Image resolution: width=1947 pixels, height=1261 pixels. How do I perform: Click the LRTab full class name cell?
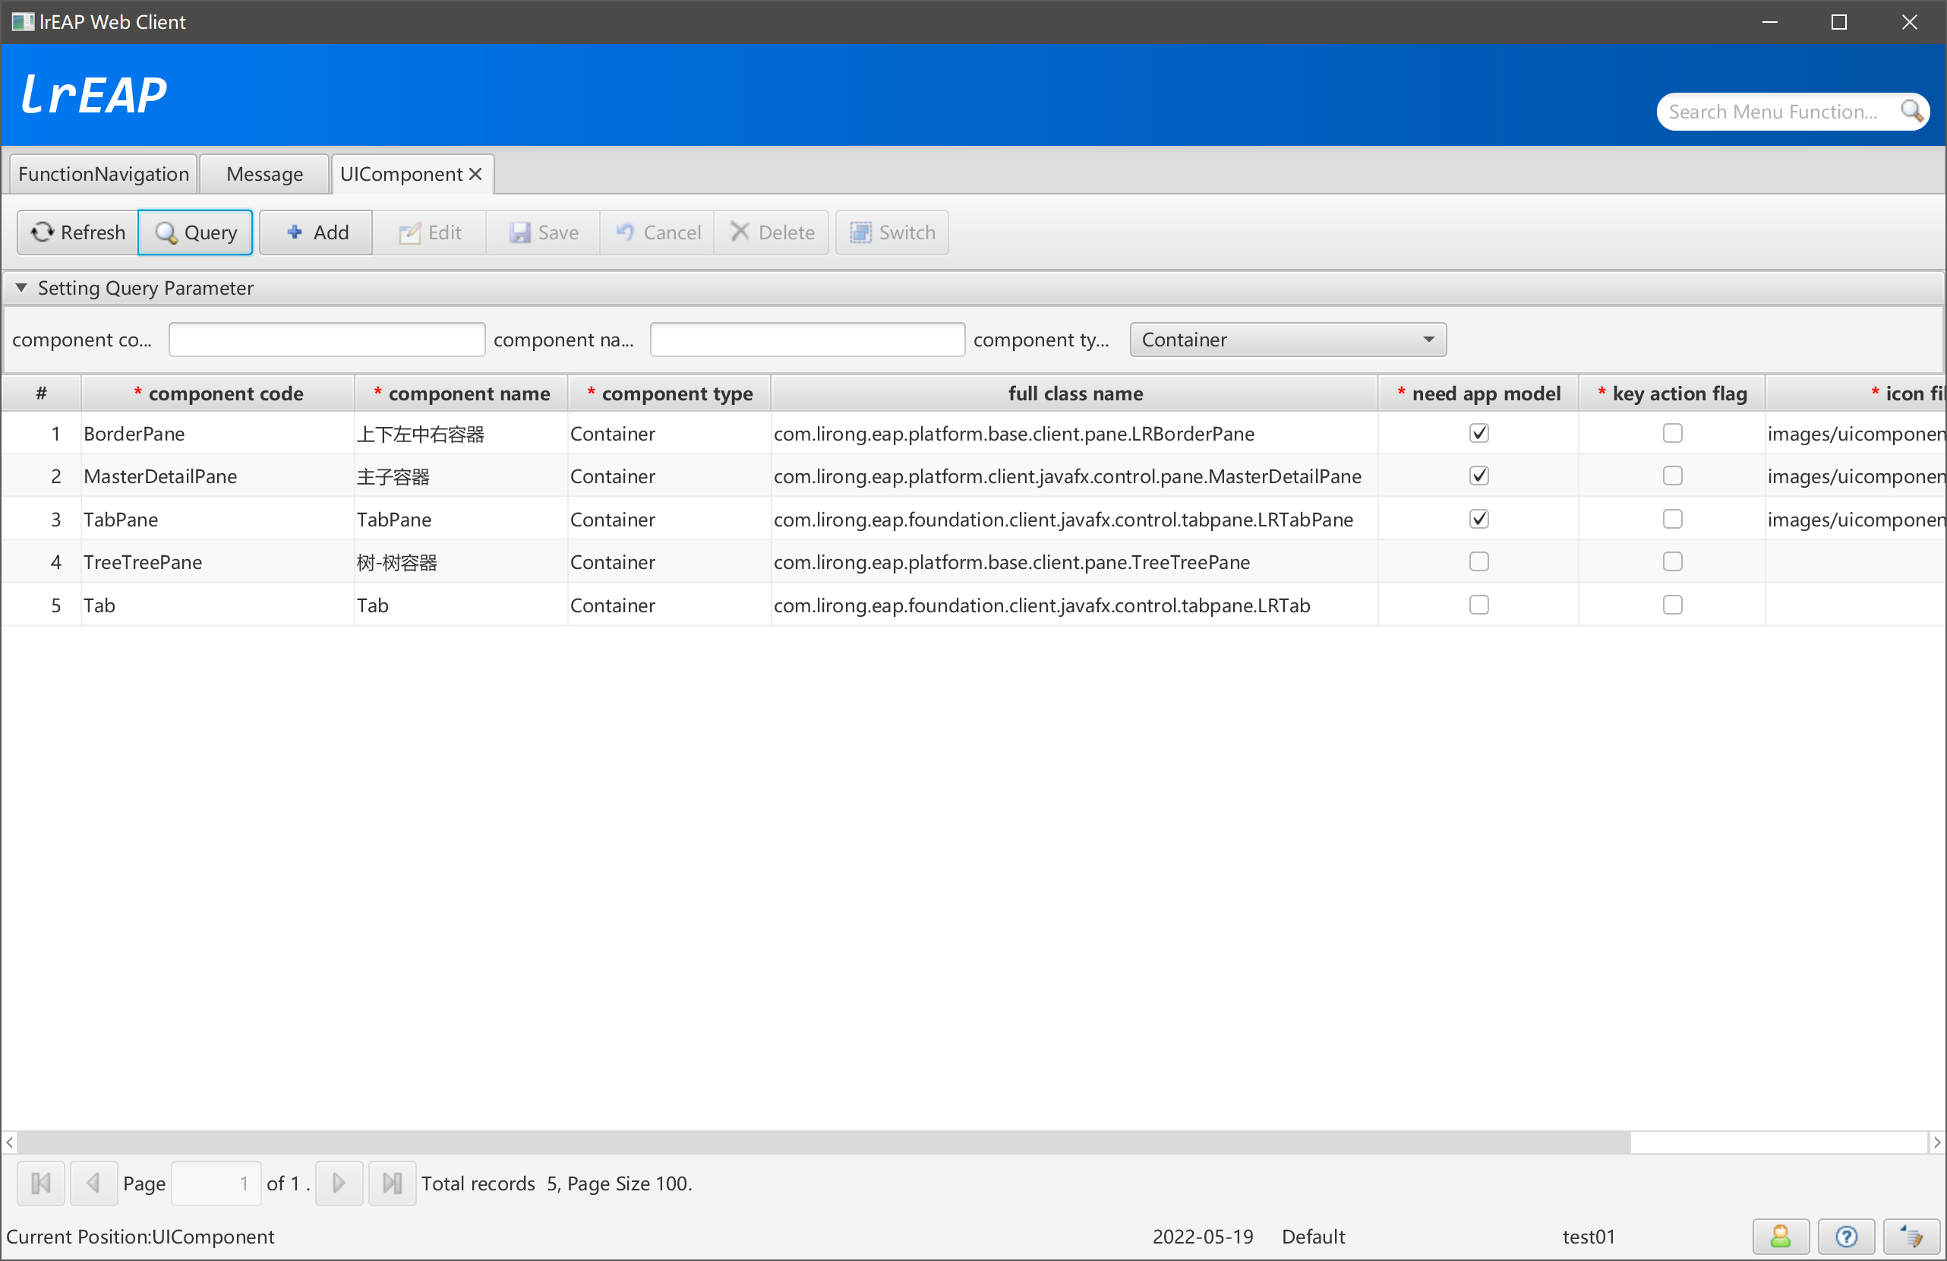click(x=1075, y=605)
